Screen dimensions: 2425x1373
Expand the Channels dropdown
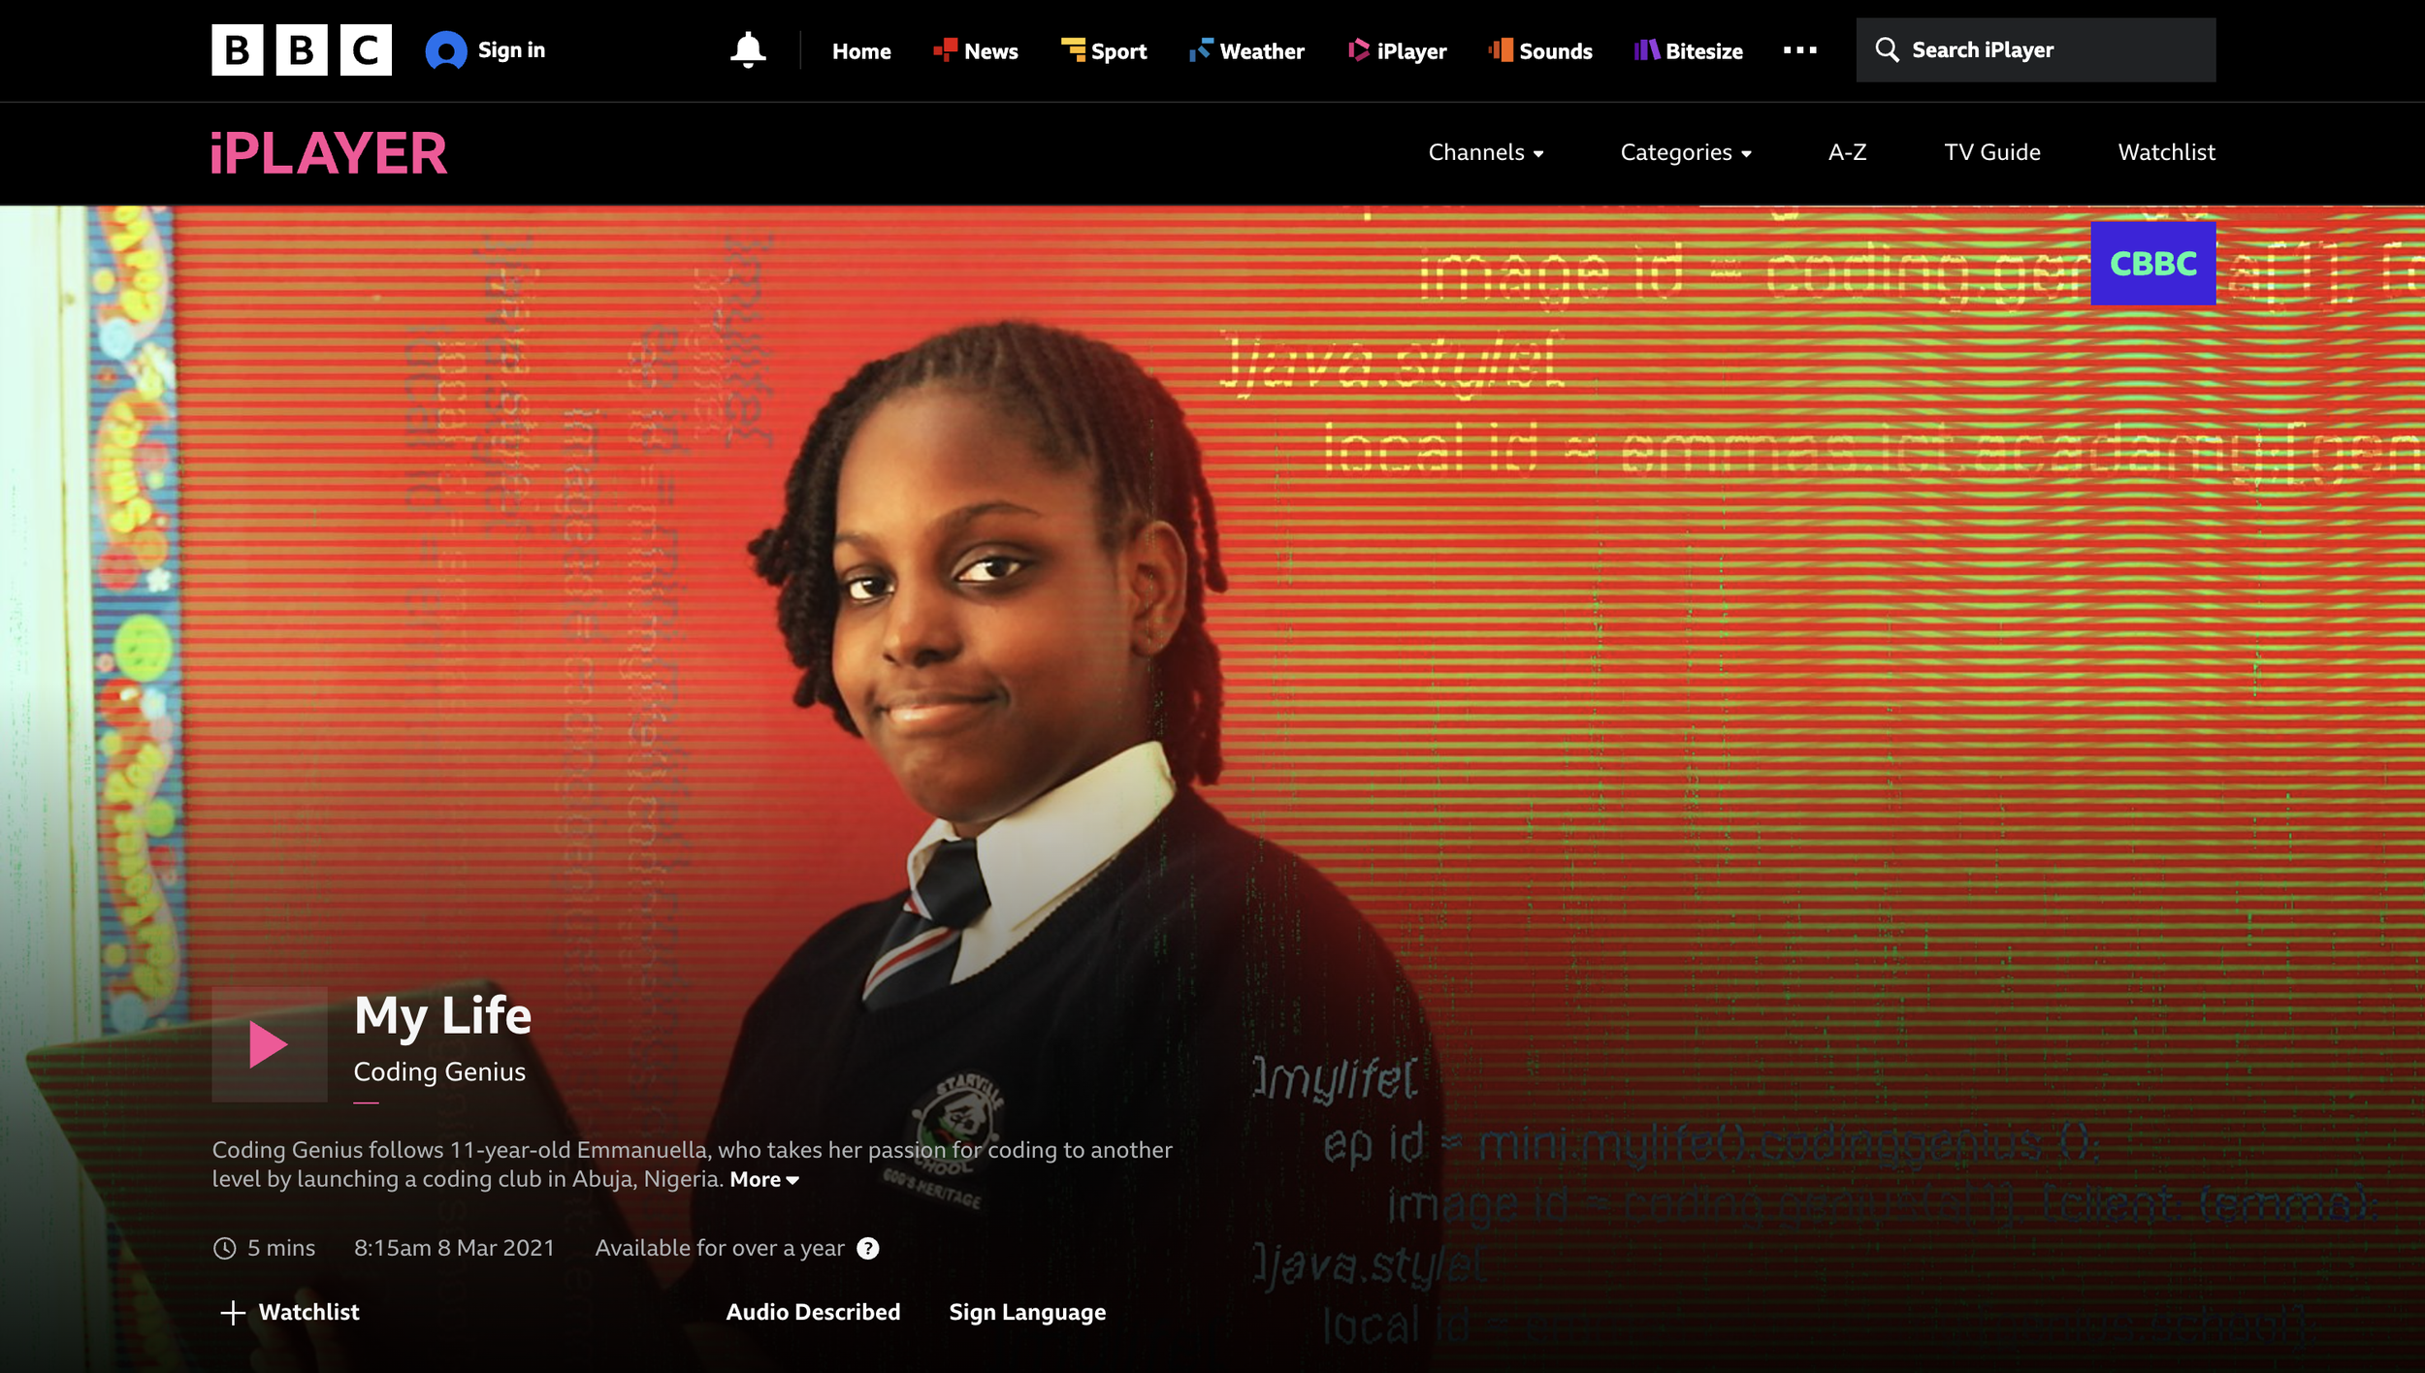pyautogui.click(x=1485, y=153)
